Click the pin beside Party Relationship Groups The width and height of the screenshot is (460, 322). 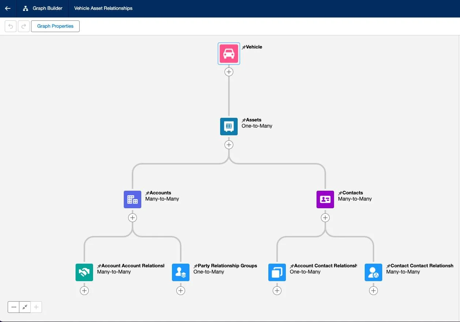point(195,266)
